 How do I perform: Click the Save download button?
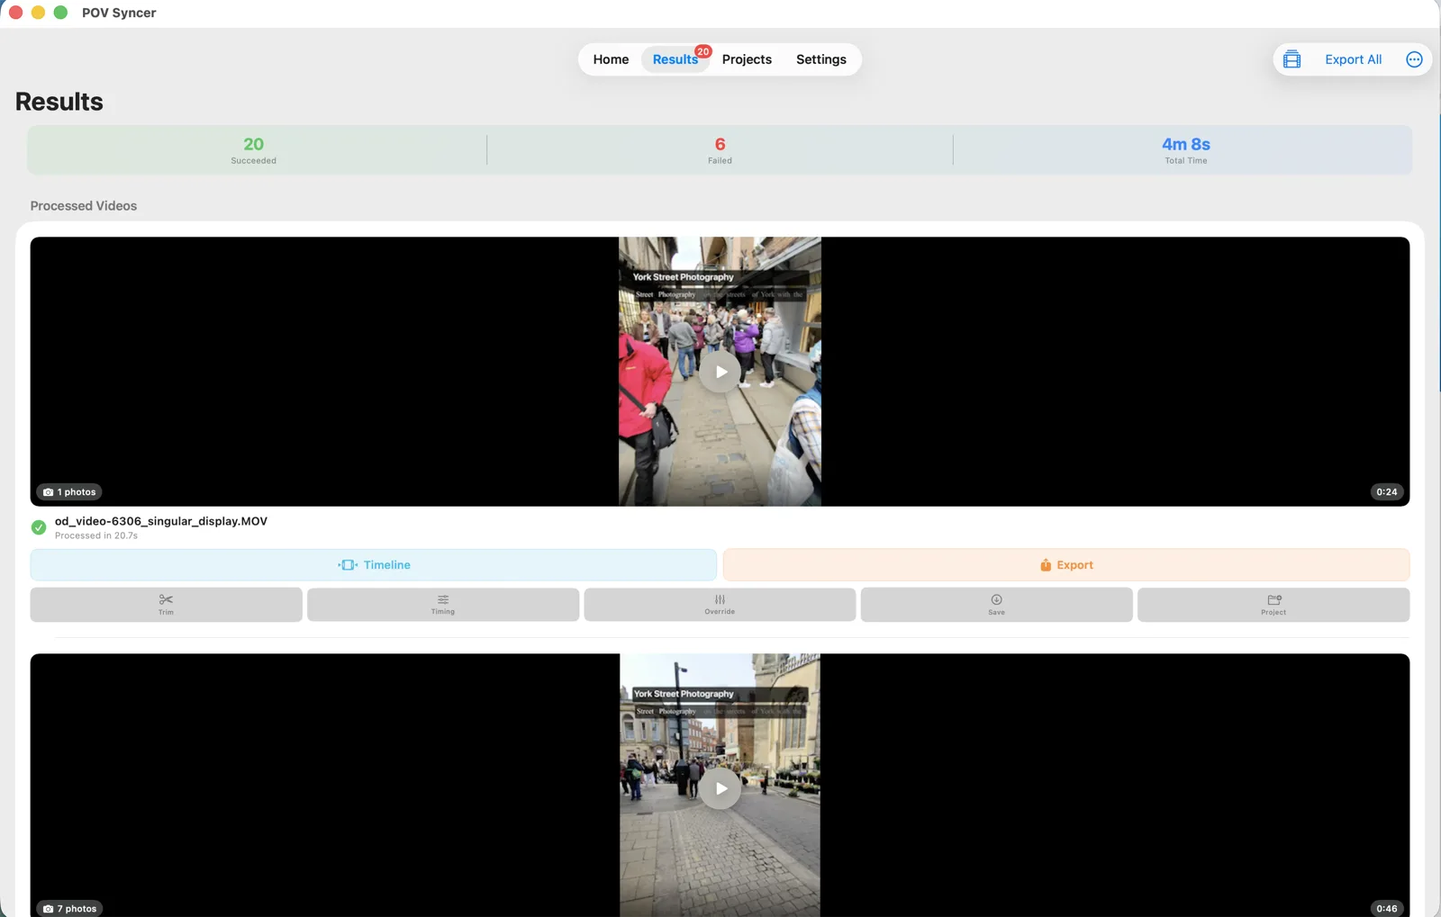[996, 605]
